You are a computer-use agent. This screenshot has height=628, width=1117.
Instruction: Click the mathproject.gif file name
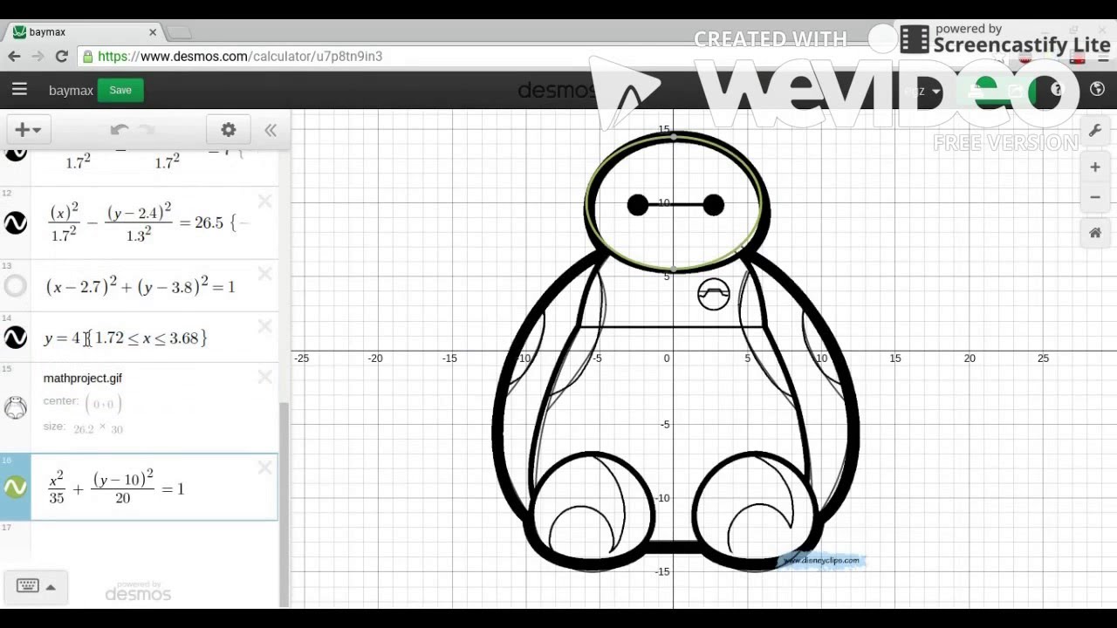83,378
